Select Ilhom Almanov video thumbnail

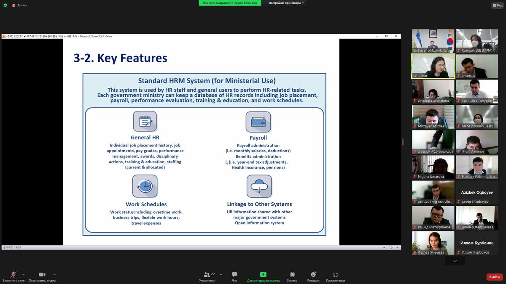[x=477, y=142]
